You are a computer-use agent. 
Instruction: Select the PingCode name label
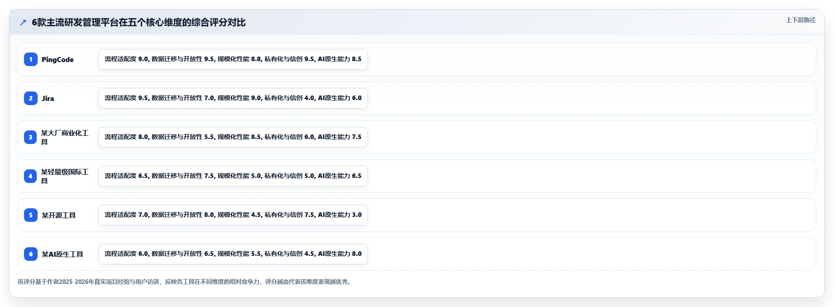(58, 60)
